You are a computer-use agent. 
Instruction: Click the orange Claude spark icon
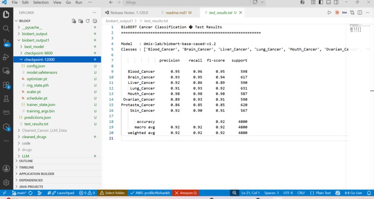point(337,13)
